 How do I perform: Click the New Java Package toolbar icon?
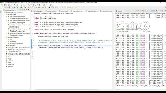pyautogui.click(x=37, y=7)
